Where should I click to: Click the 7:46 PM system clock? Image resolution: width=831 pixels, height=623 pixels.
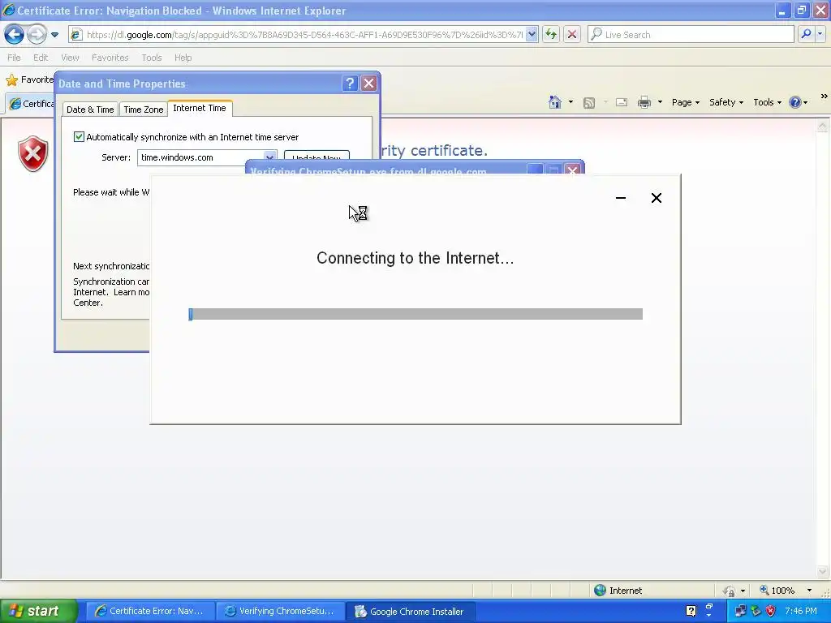(x=801, y=612)
